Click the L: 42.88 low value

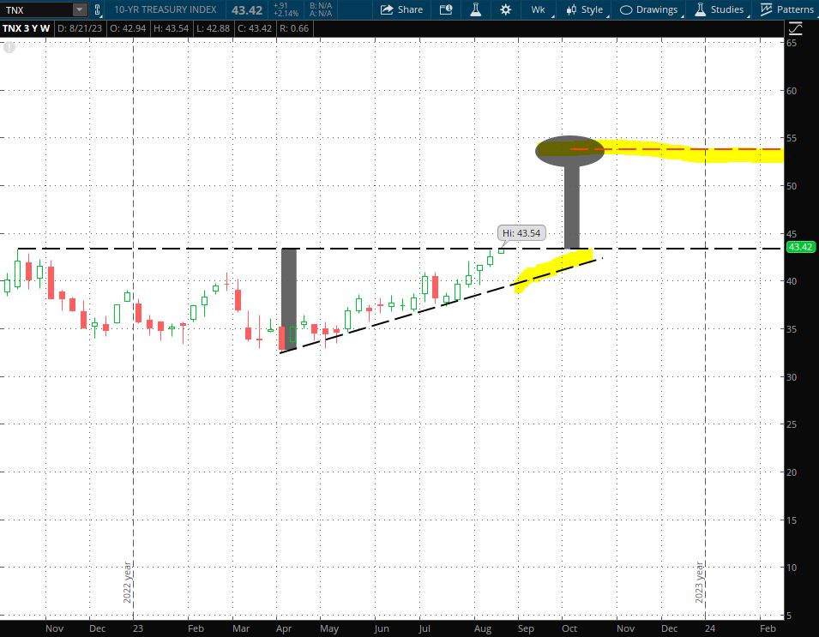tap(213, 28)
